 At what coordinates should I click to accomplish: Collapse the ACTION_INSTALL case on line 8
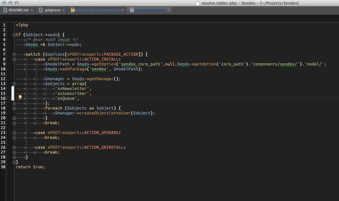(x=14, y=59)
